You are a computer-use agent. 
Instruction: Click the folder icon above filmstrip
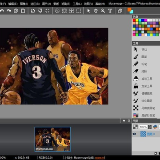(124, 121)
